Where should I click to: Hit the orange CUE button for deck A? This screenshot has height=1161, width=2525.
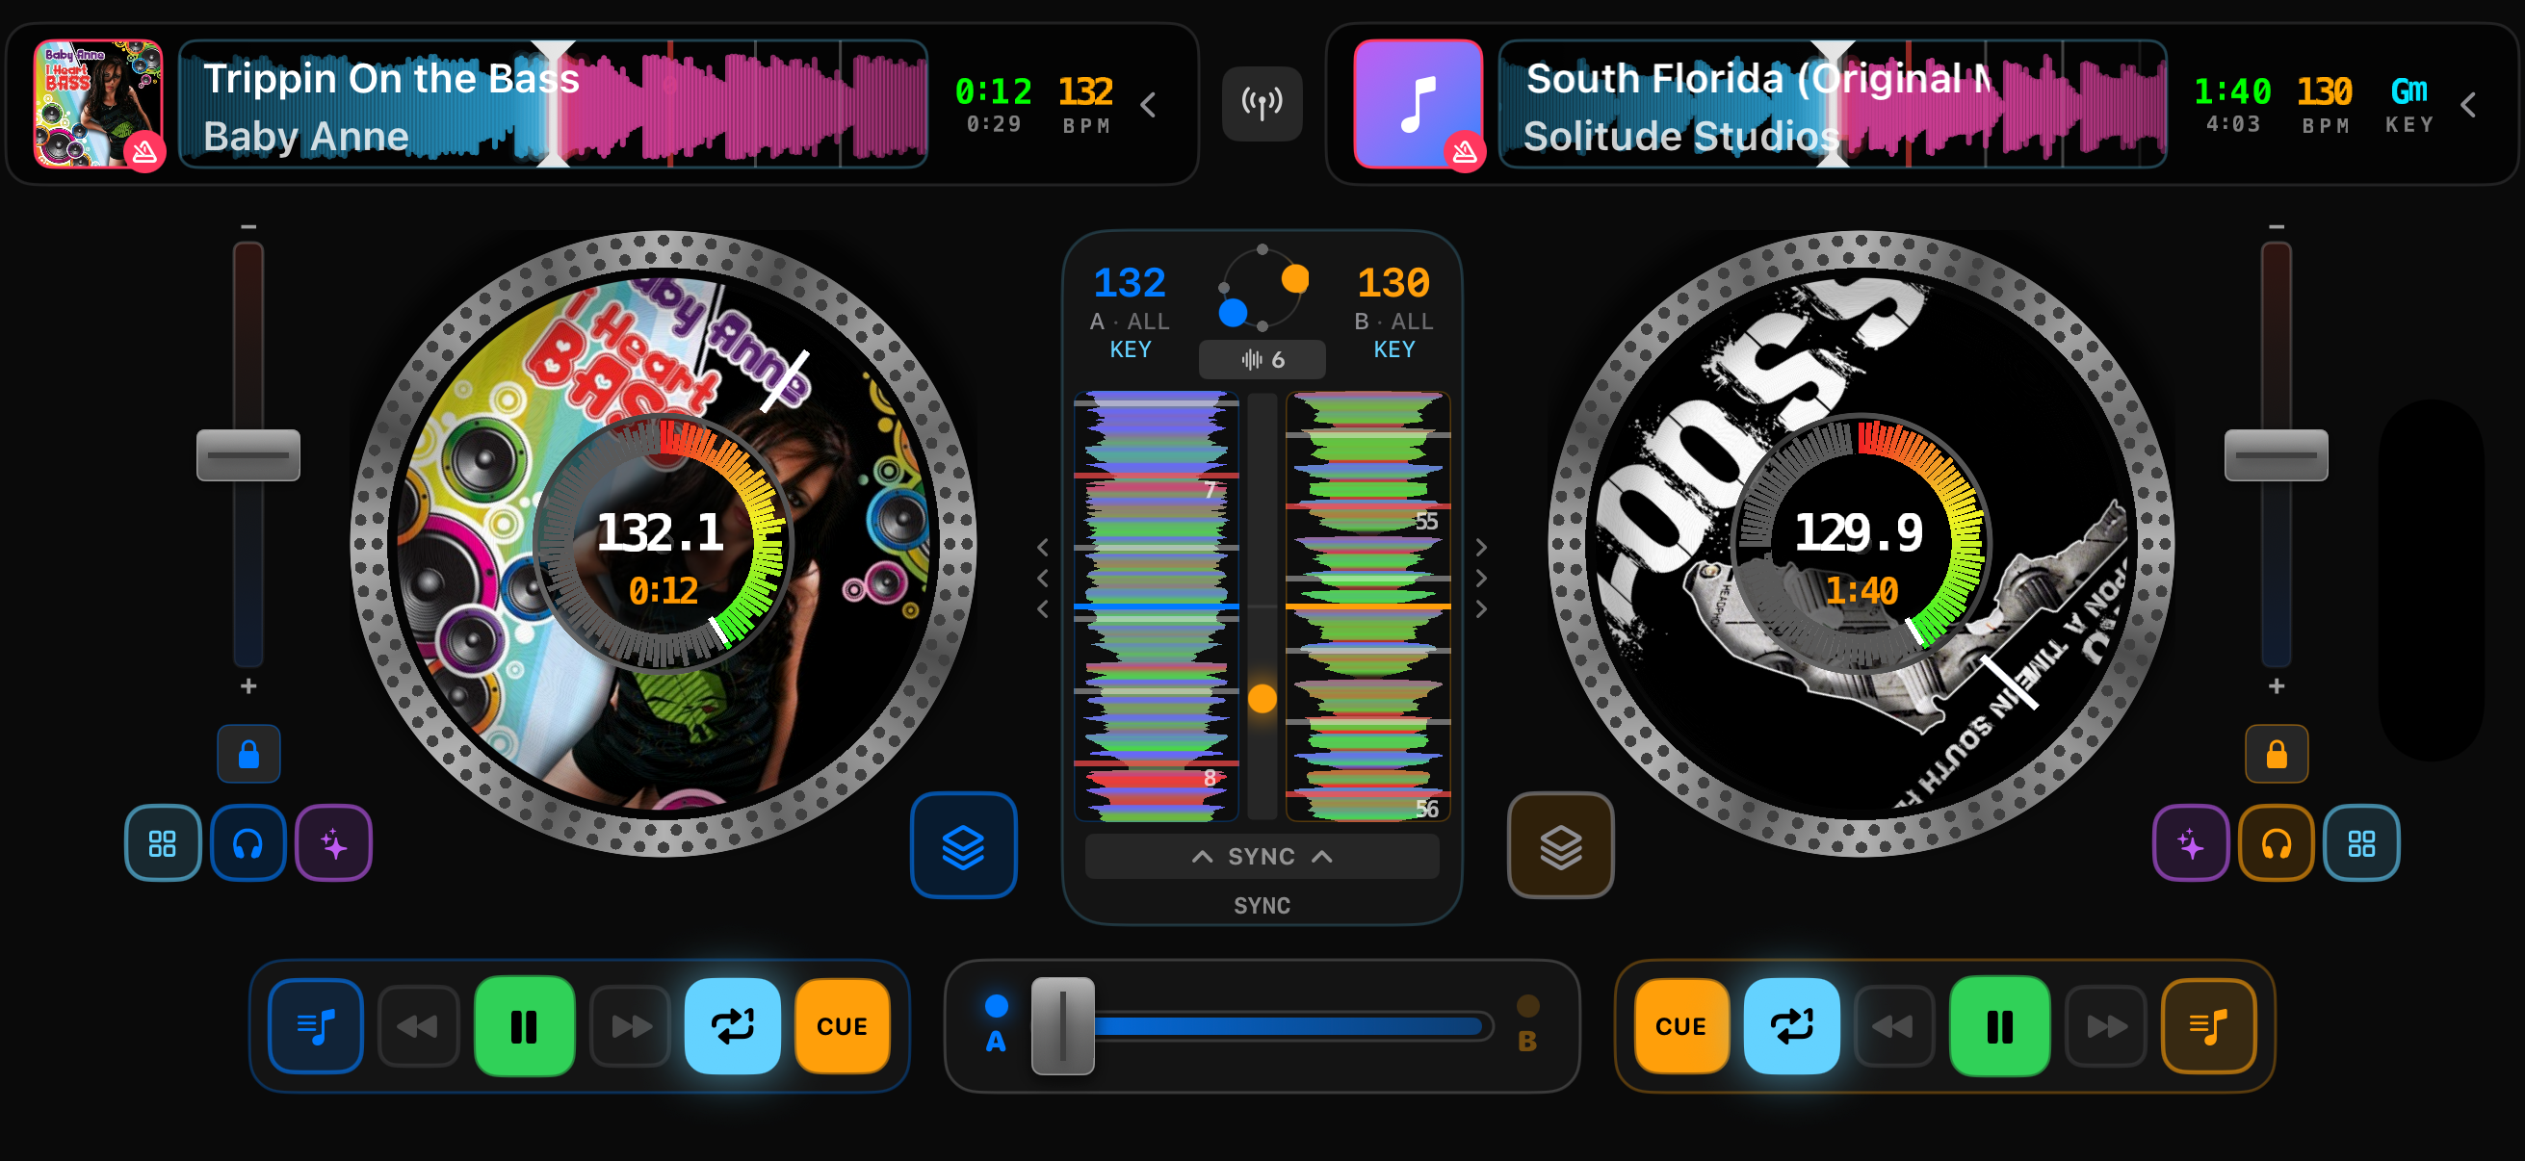coord(842,1026)
